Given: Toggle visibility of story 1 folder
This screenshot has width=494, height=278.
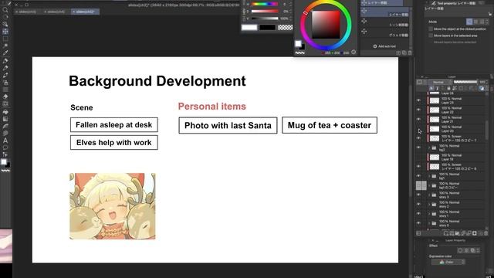Looking at the screenshot, I should click(418, 214).
